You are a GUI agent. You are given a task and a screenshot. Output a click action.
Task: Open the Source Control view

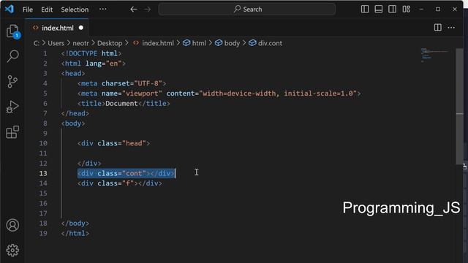click(x=12, y=81)
